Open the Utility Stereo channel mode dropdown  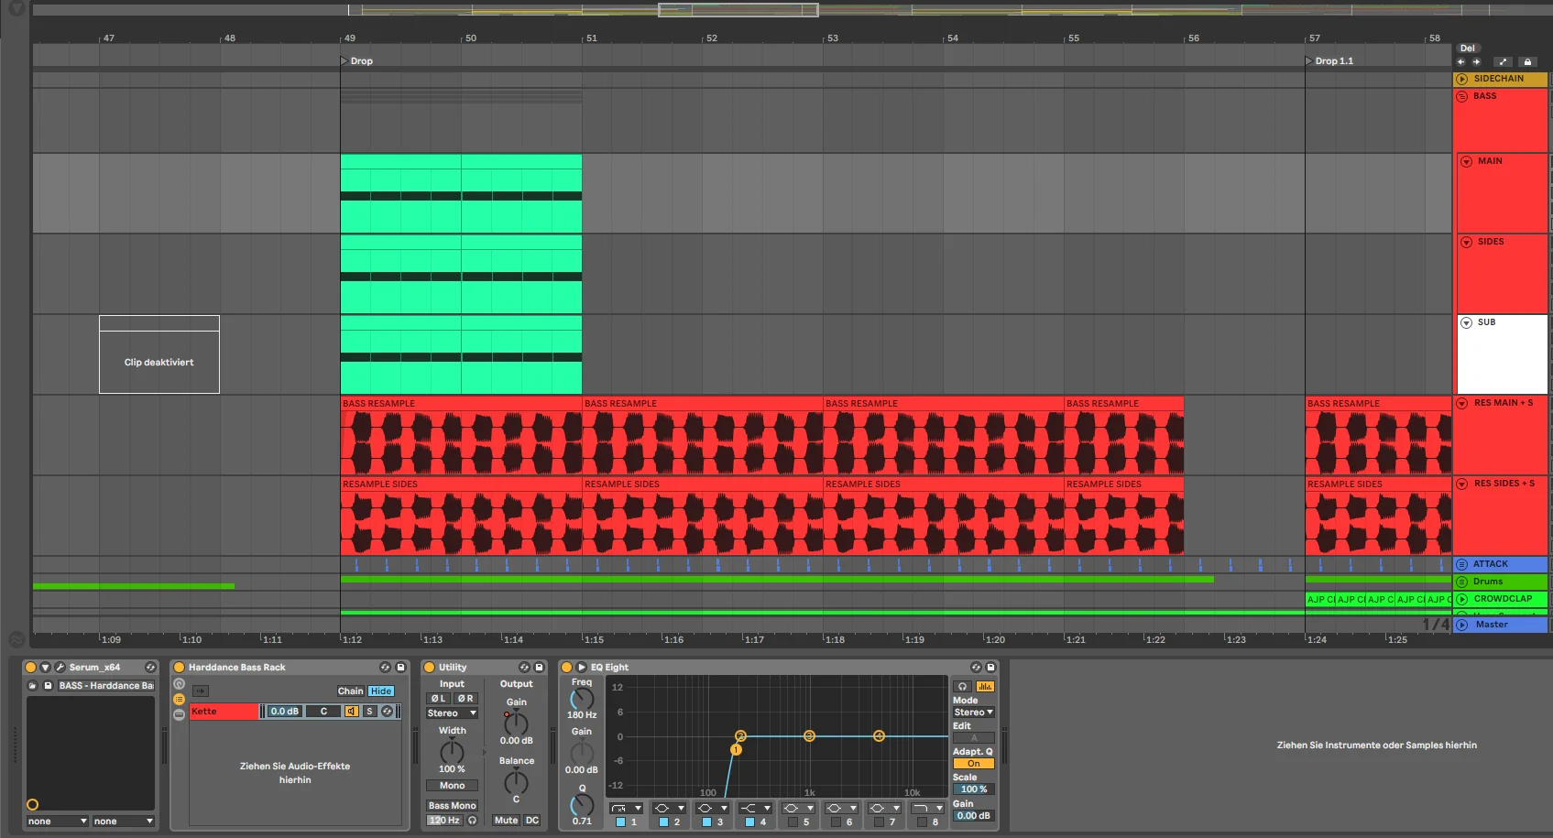coord(452,713)
